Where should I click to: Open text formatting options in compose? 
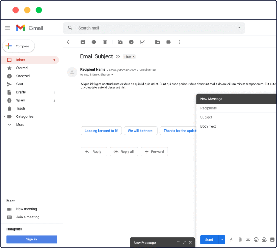[x=231, y=240]
